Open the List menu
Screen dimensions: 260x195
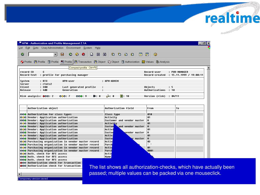click(21, 48)
